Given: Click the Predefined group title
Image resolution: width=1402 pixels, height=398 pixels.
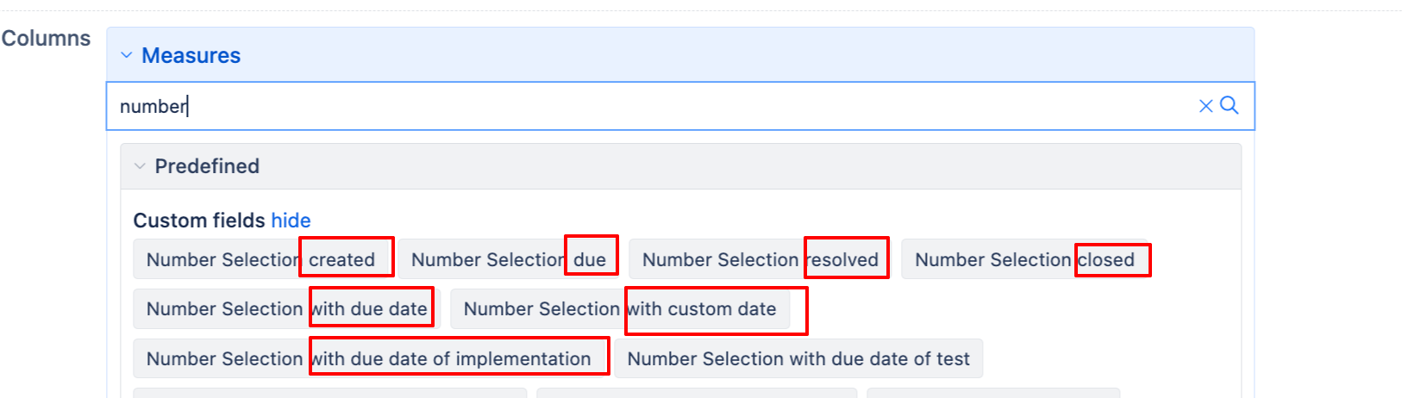Looking at the screenshot, I should (x=207, y=166).
